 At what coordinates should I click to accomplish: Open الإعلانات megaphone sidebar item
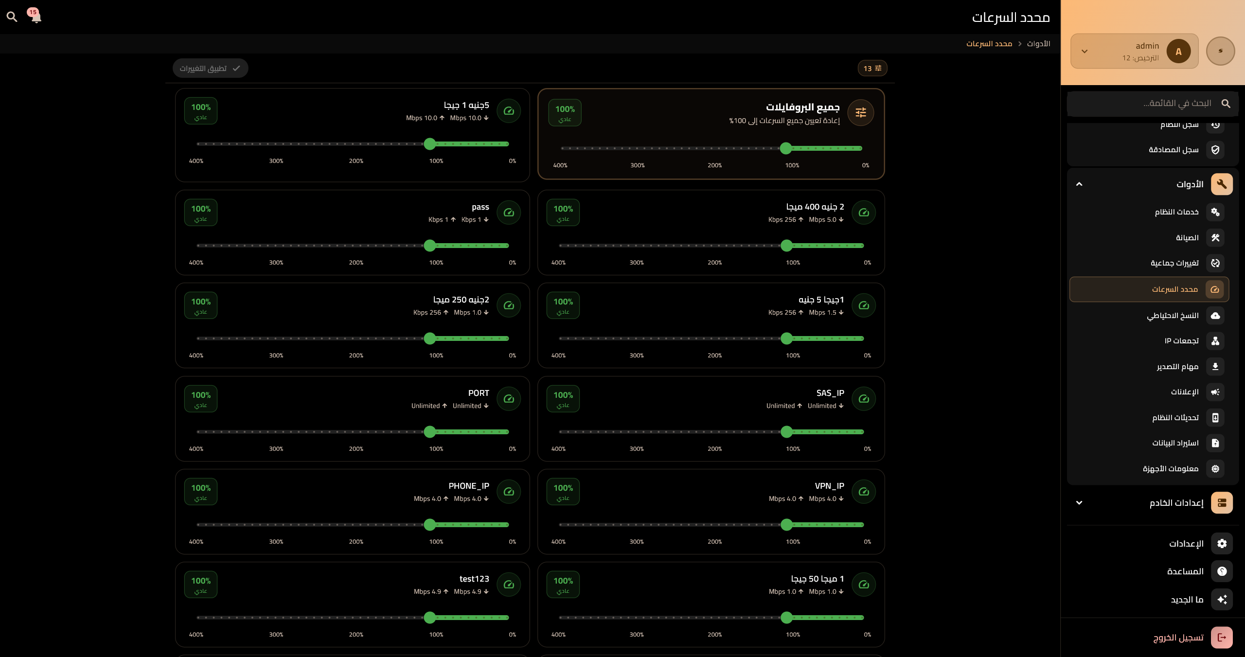pos(1184,392)
